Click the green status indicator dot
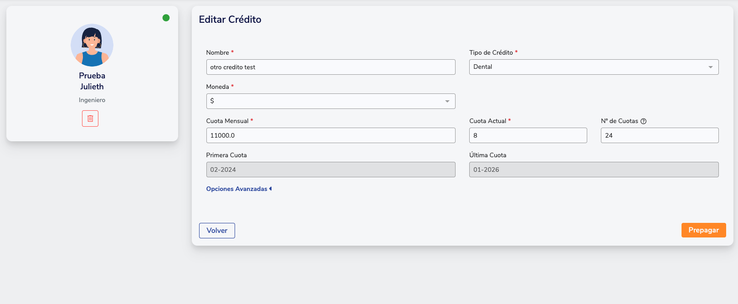The image size is (738, 304). coord(166,18)
